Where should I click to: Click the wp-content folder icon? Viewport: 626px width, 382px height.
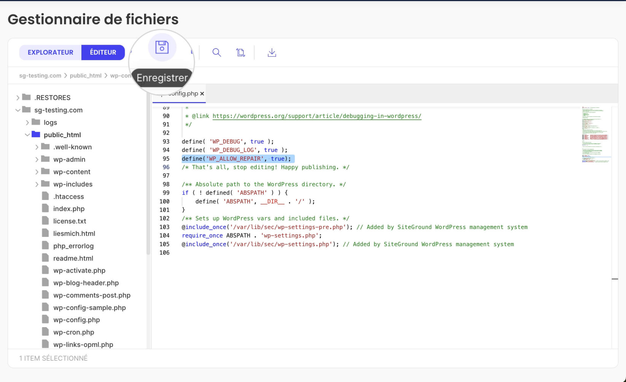pos(45,171)
